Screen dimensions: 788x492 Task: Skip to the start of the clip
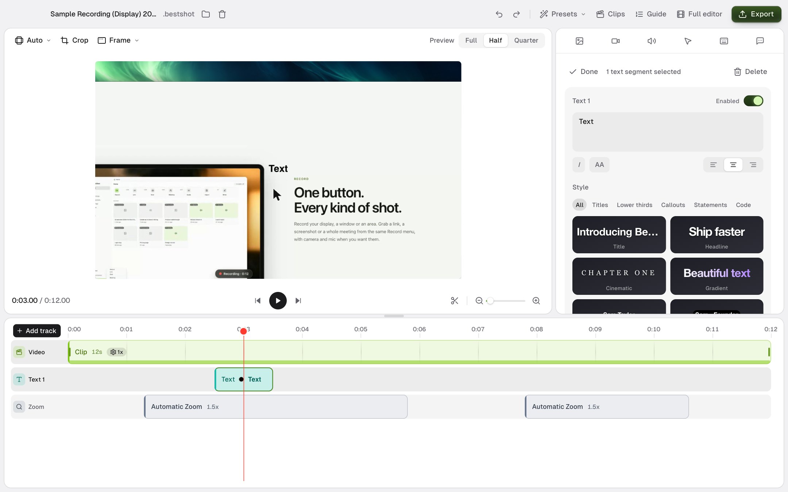(x=258, y=301)
